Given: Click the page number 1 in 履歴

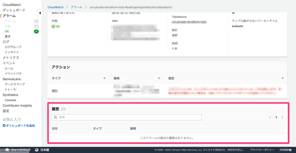Looking at the screenshot, I should [x=276, y=117].
